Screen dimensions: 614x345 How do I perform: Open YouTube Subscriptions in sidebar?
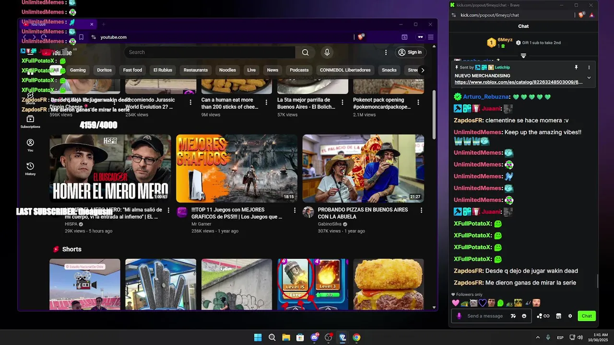(x=30, y=122)
